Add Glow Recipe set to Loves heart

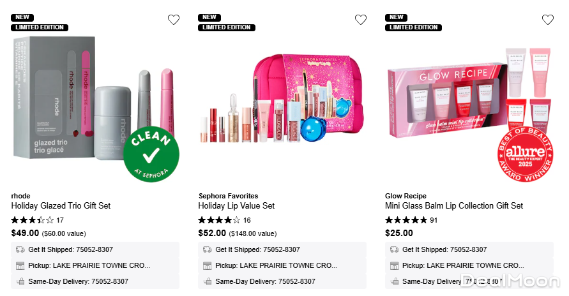547,20
